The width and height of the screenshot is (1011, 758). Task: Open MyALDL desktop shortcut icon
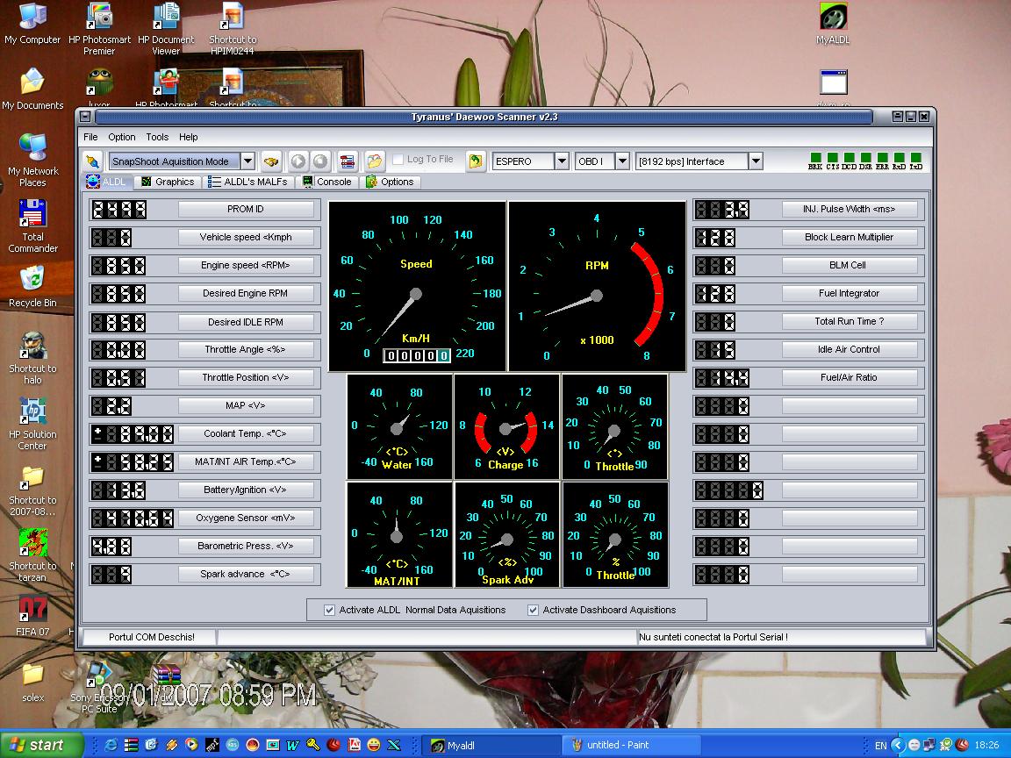click(833, 23)
